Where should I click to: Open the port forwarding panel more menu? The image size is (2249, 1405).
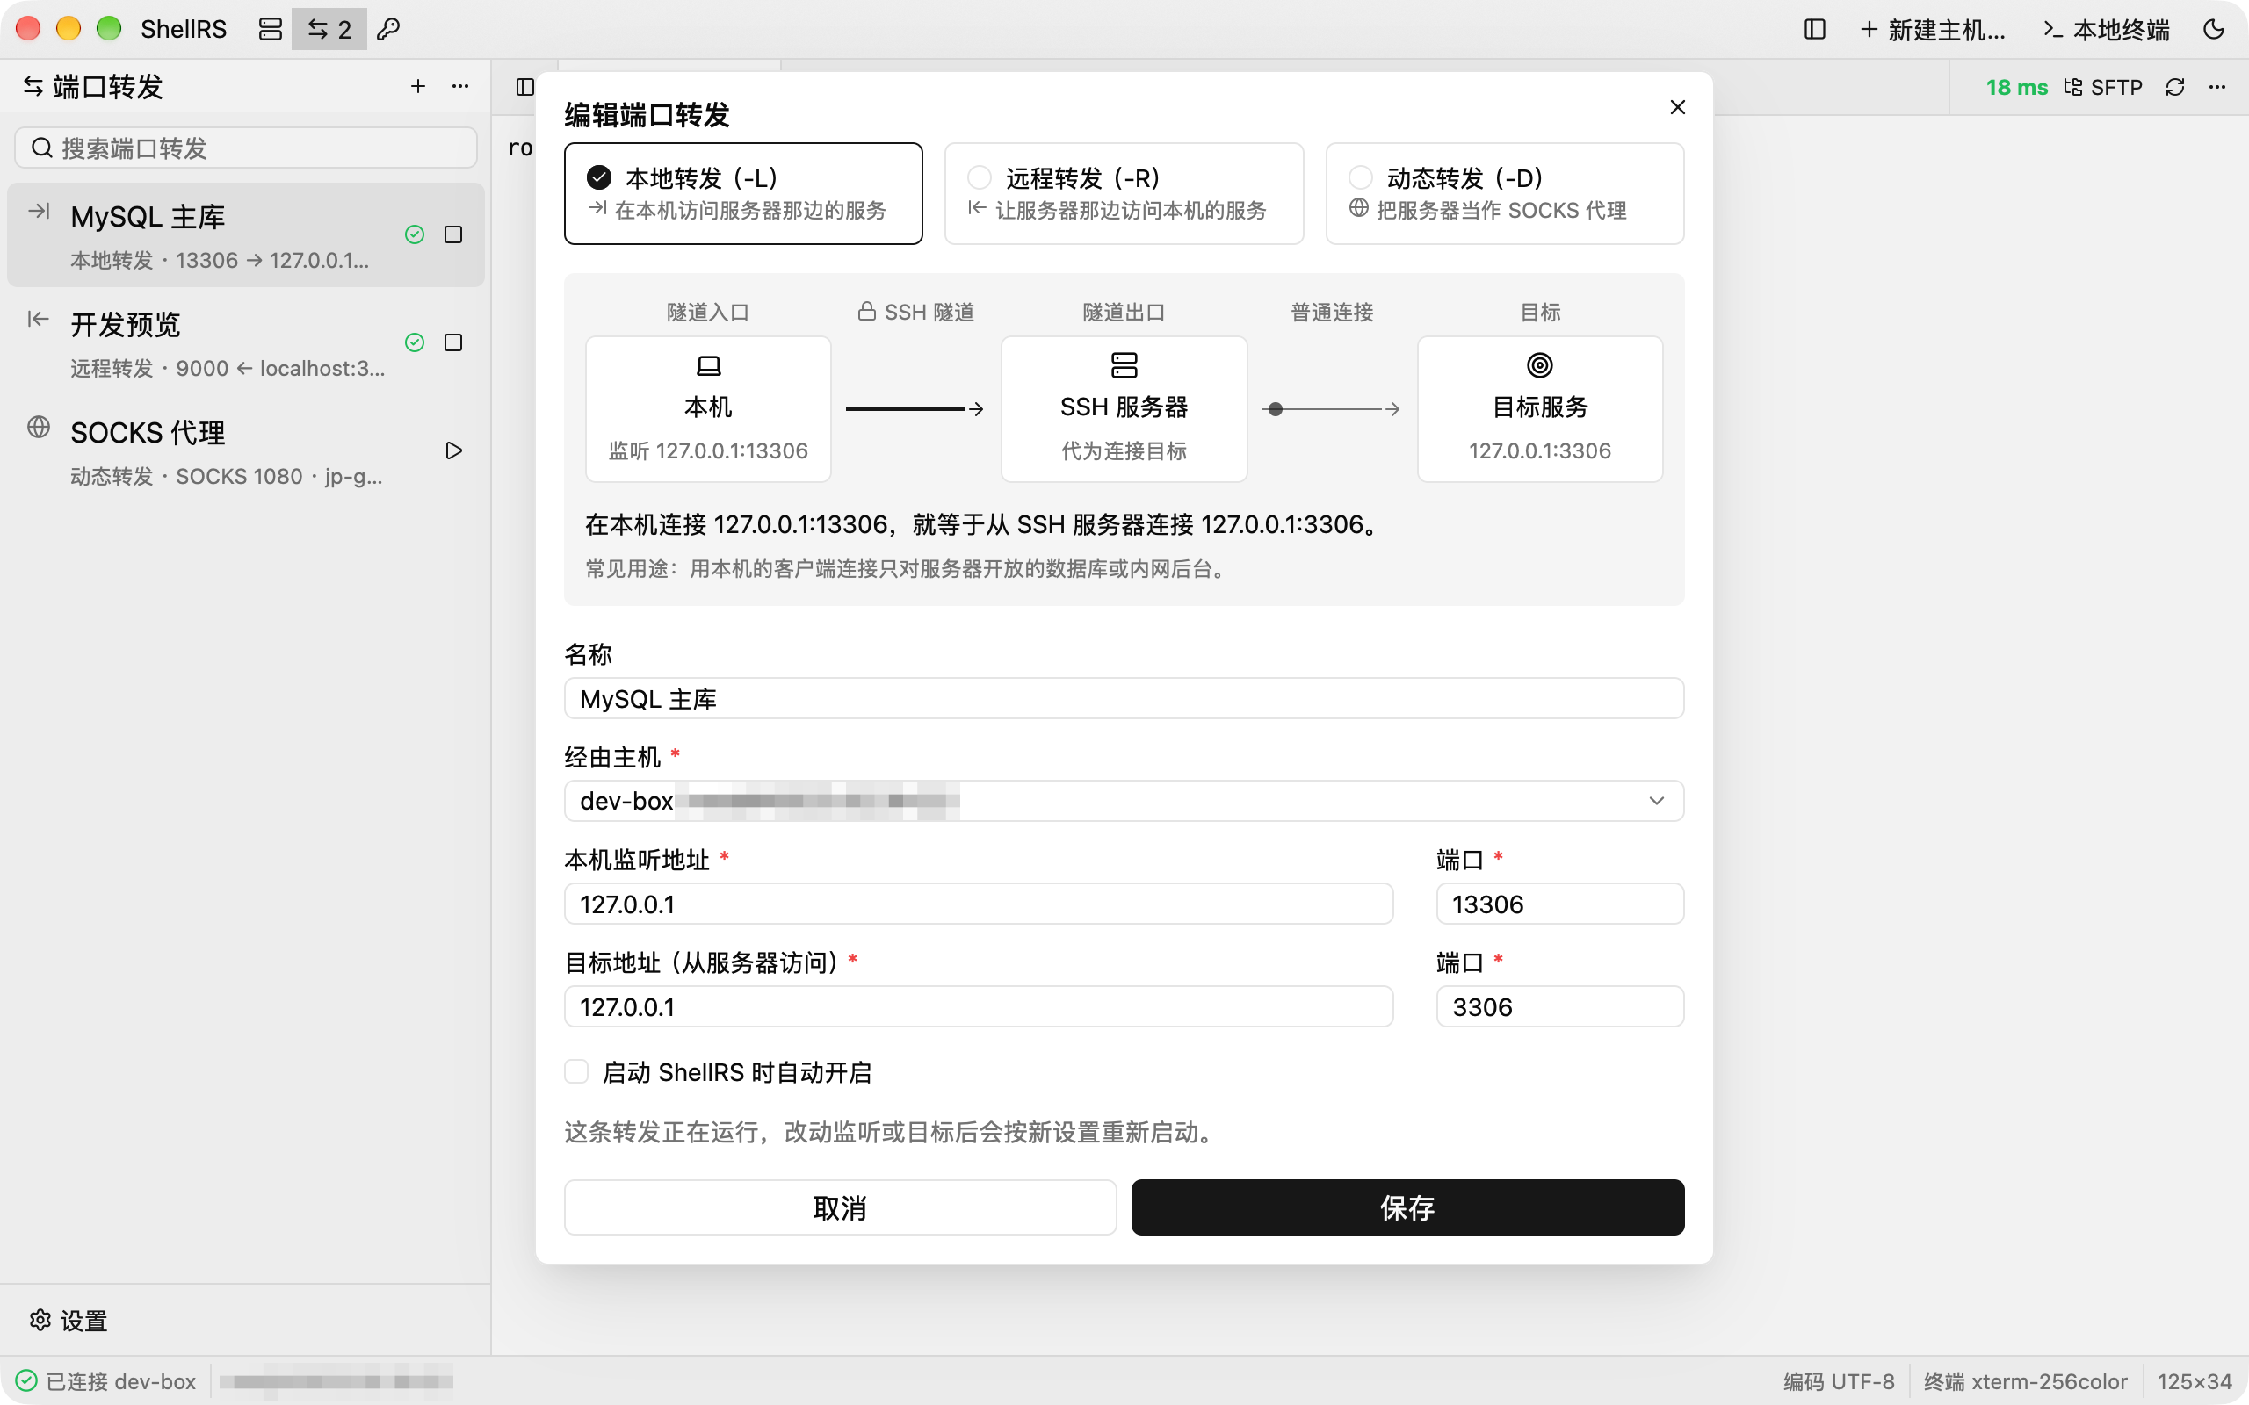[x=460, y=86]
